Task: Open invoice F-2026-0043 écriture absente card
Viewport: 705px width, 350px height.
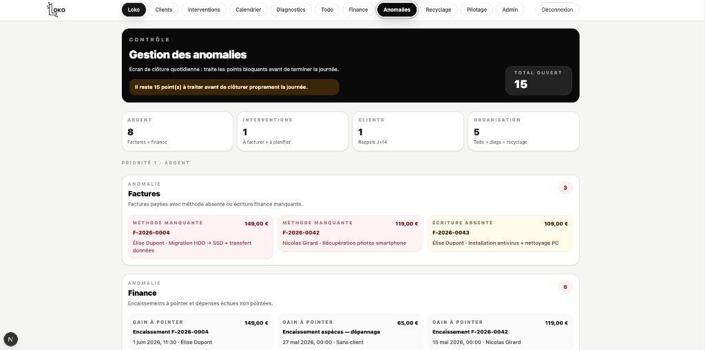Action: 500,233
